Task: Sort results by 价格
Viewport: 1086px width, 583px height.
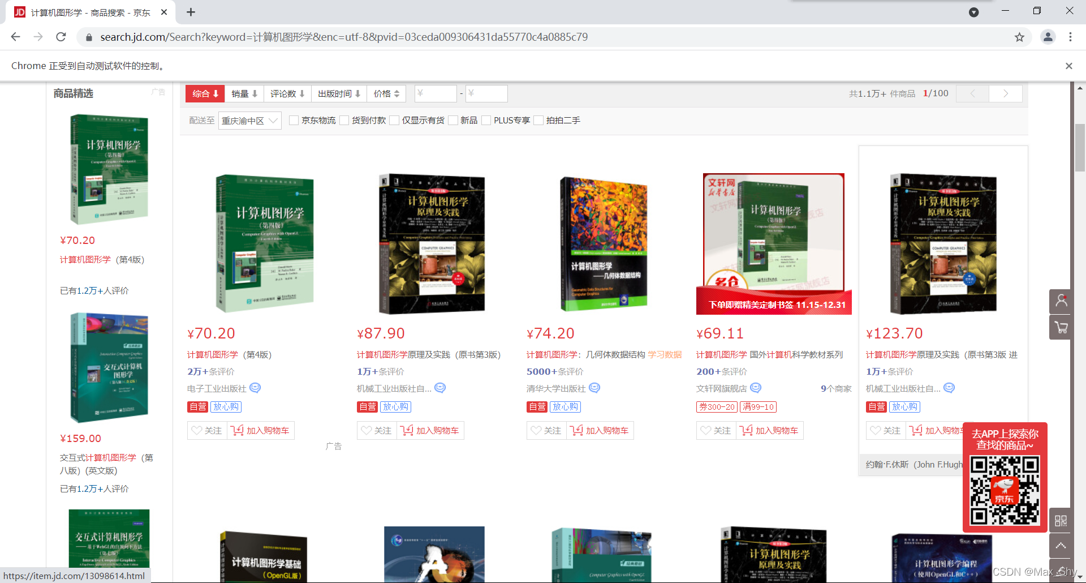Action: (x=386, y=93)
